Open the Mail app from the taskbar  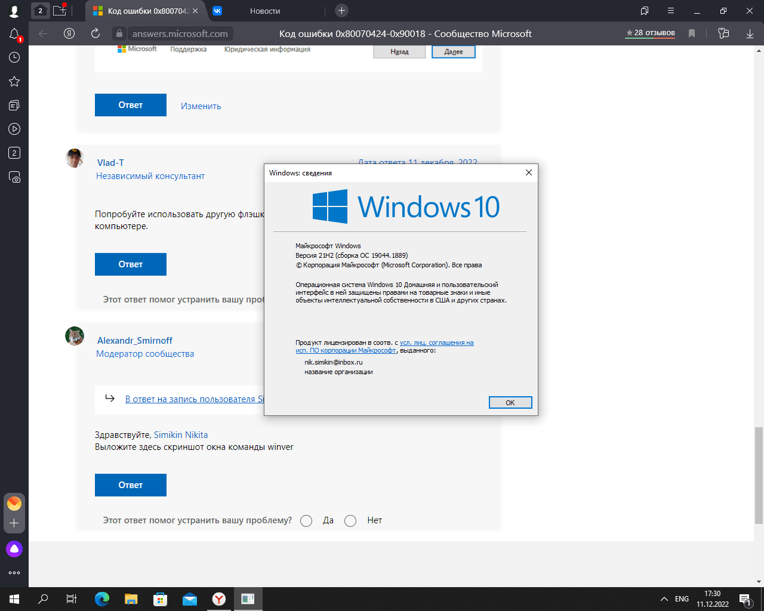point(190,599)
